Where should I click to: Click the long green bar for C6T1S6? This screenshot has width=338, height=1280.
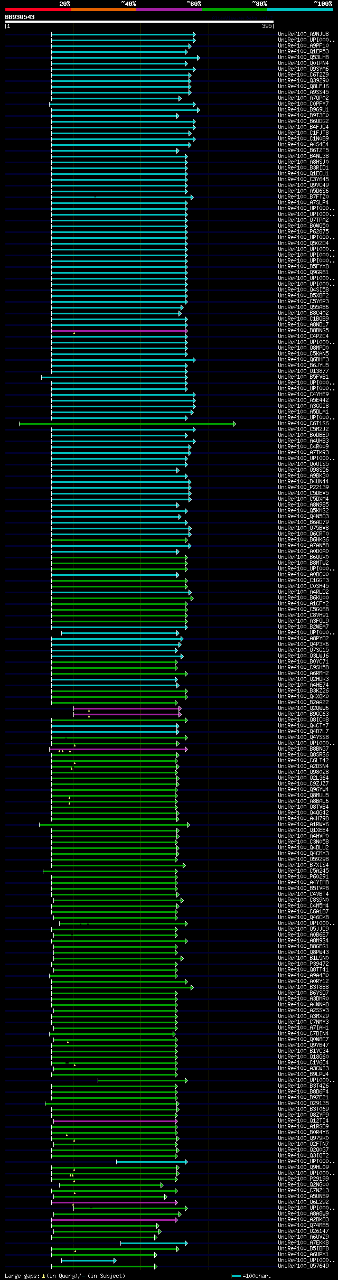(127, 424)
